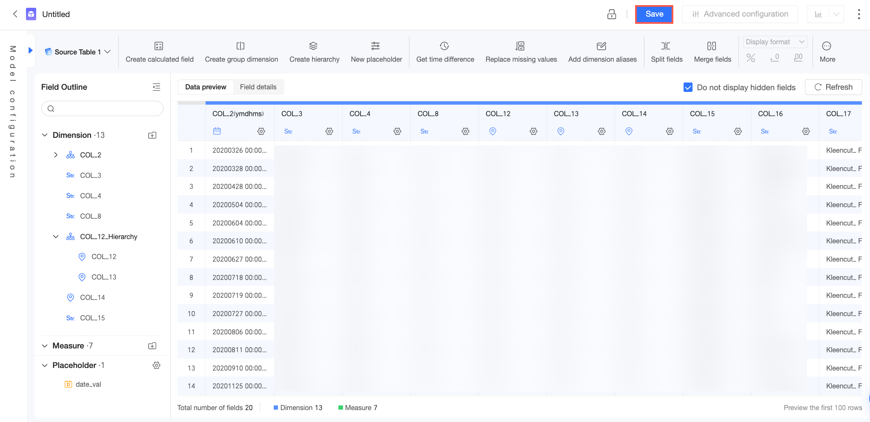This screenshot has height=422, width=870.
Task: Open settings gear for COL_13 column
Action: 602,131
